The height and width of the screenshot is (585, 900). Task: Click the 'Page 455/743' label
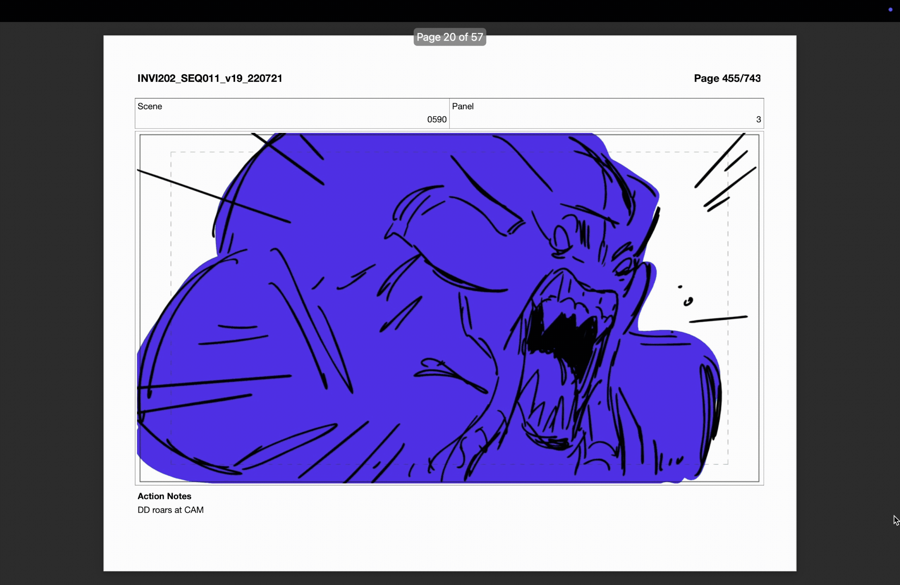(x=727, y=78)
